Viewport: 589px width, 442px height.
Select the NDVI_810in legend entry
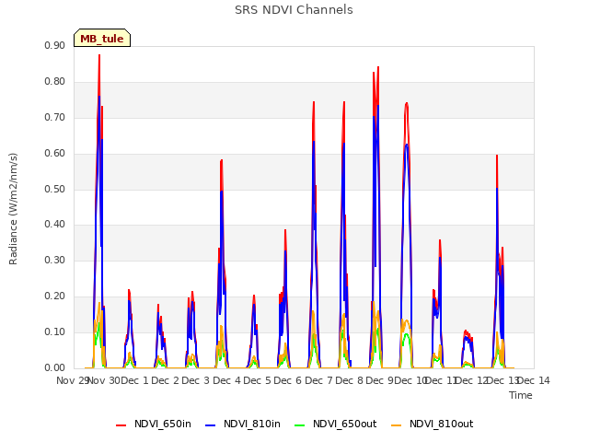[x=243, y=424]
